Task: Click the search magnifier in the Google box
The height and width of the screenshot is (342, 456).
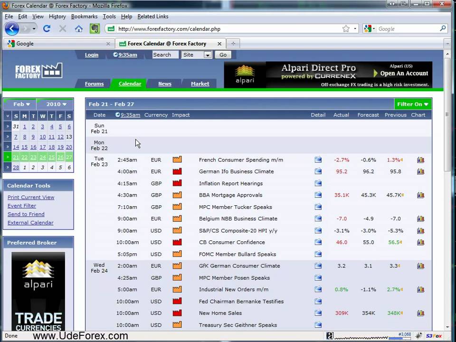Action: point(443,28)
